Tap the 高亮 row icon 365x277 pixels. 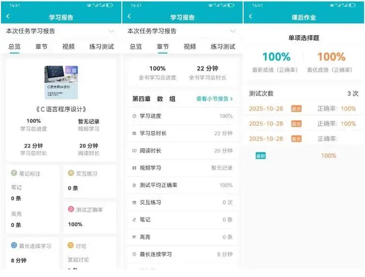click(x=134, y=237)
